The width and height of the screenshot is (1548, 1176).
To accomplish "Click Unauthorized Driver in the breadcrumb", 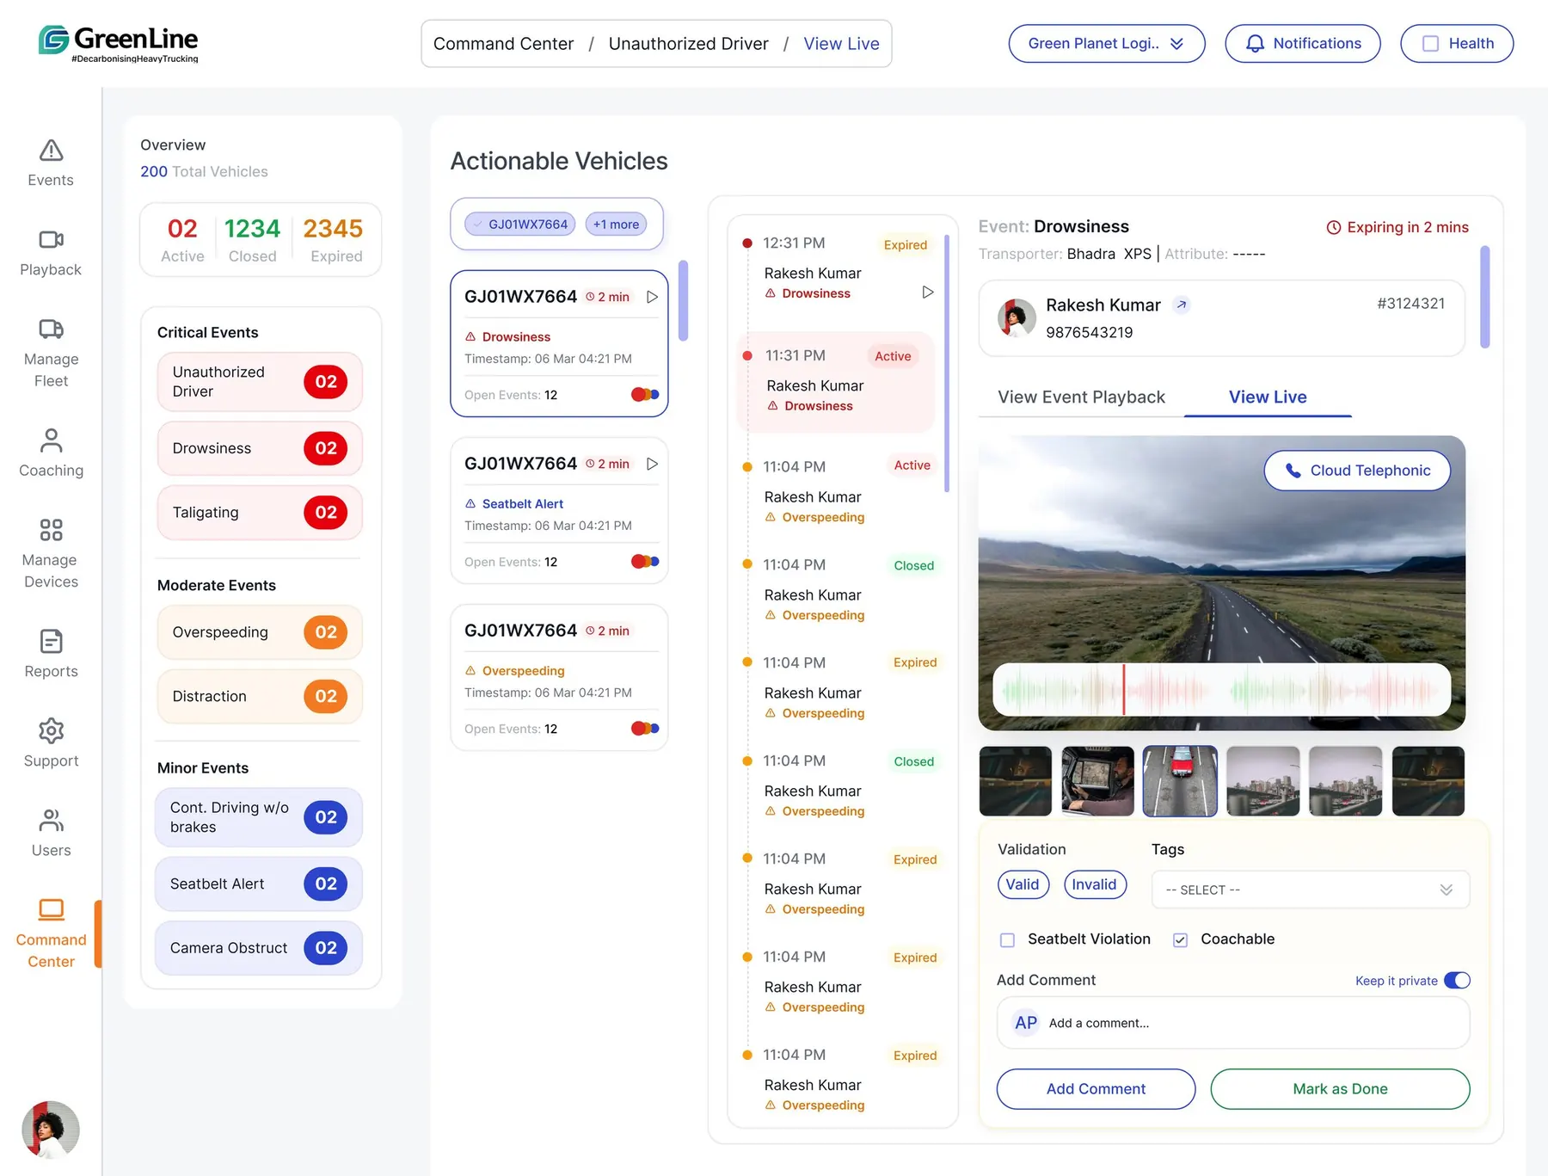I will [688, 44].
